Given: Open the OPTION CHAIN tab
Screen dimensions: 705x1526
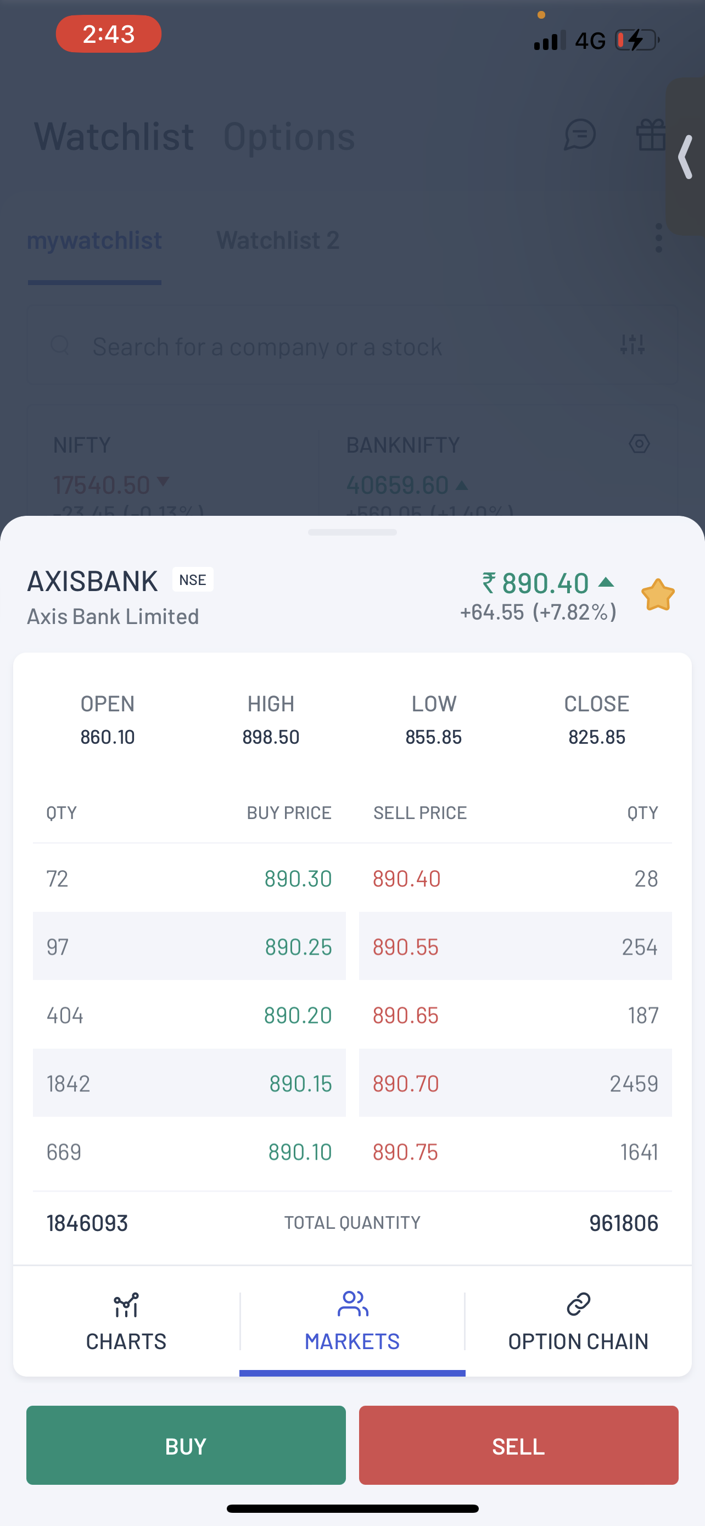Looking at the screenshot, I should pyautogui.click(x=578, y=1322).
